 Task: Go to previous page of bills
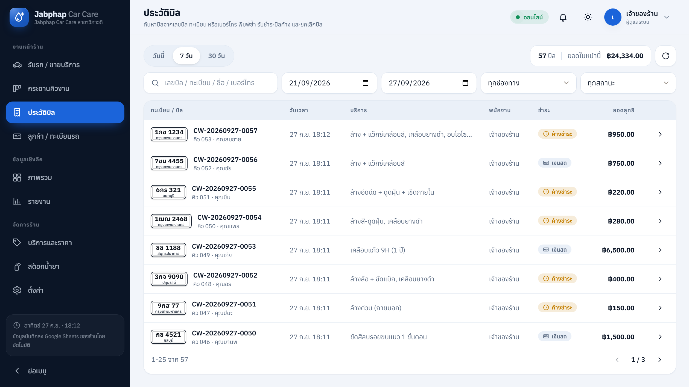[617, 360]
